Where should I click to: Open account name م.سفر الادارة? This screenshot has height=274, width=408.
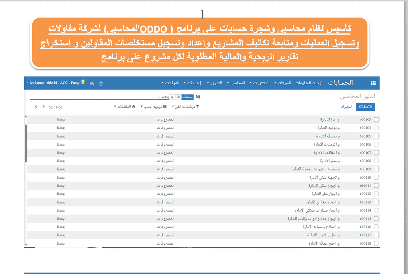pos(330,161)
